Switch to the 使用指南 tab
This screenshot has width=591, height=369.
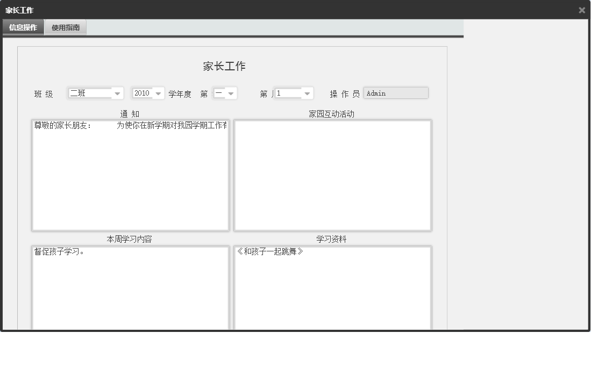pyautogui.click(x=65, y=26)
